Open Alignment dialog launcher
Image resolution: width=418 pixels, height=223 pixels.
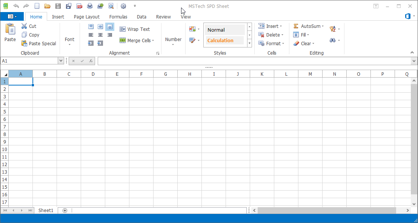[x=158, y=53]
